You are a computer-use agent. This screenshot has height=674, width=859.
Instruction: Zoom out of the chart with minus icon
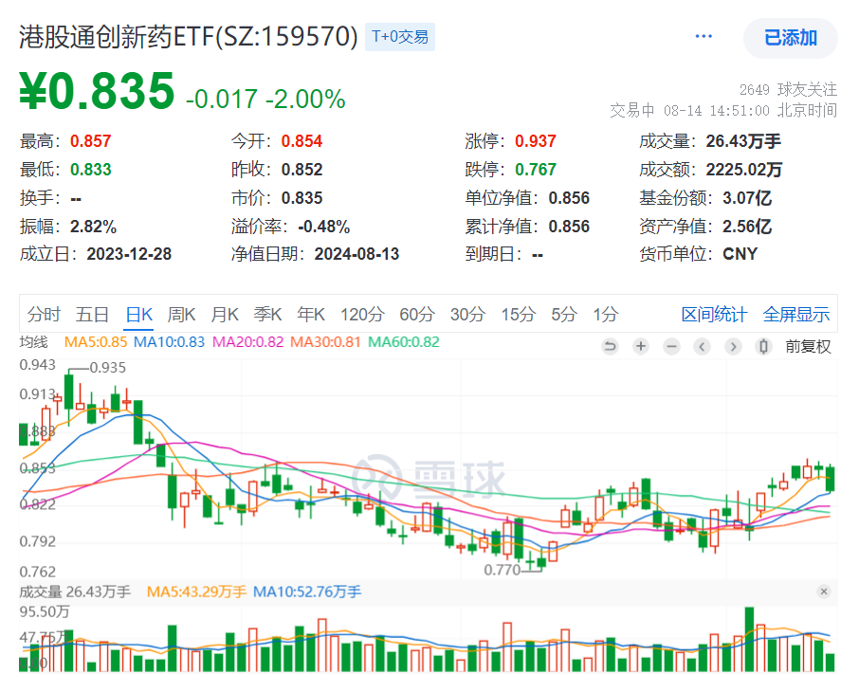click(671, 347)
